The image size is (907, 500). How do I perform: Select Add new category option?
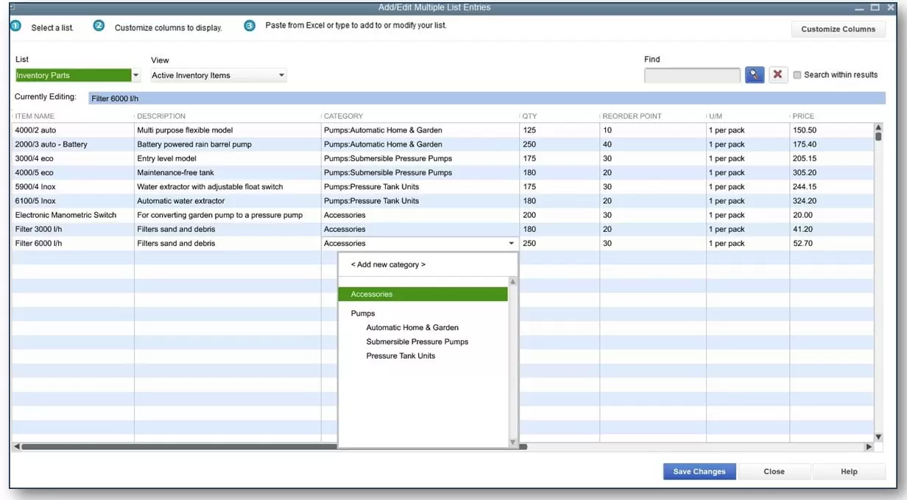pos(388,264)
